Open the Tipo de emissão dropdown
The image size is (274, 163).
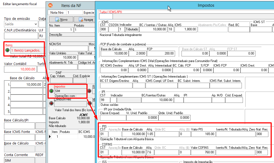(36, 24)
